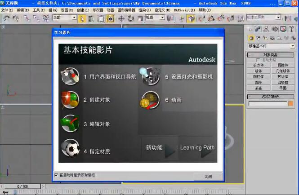Toggle the 3D Snaps button
This screenshot has width=299, height=195.
coord(201,19)
